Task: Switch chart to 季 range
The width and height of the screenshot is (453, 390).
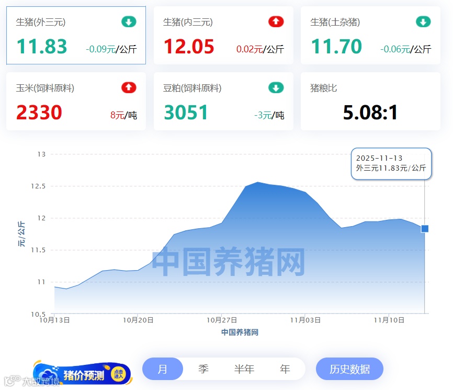Action: pyautogui.click(x=203, y=369)
